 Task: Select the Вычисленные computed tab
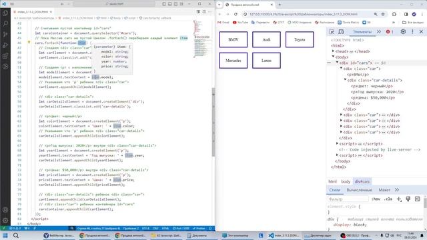(359, 190)
